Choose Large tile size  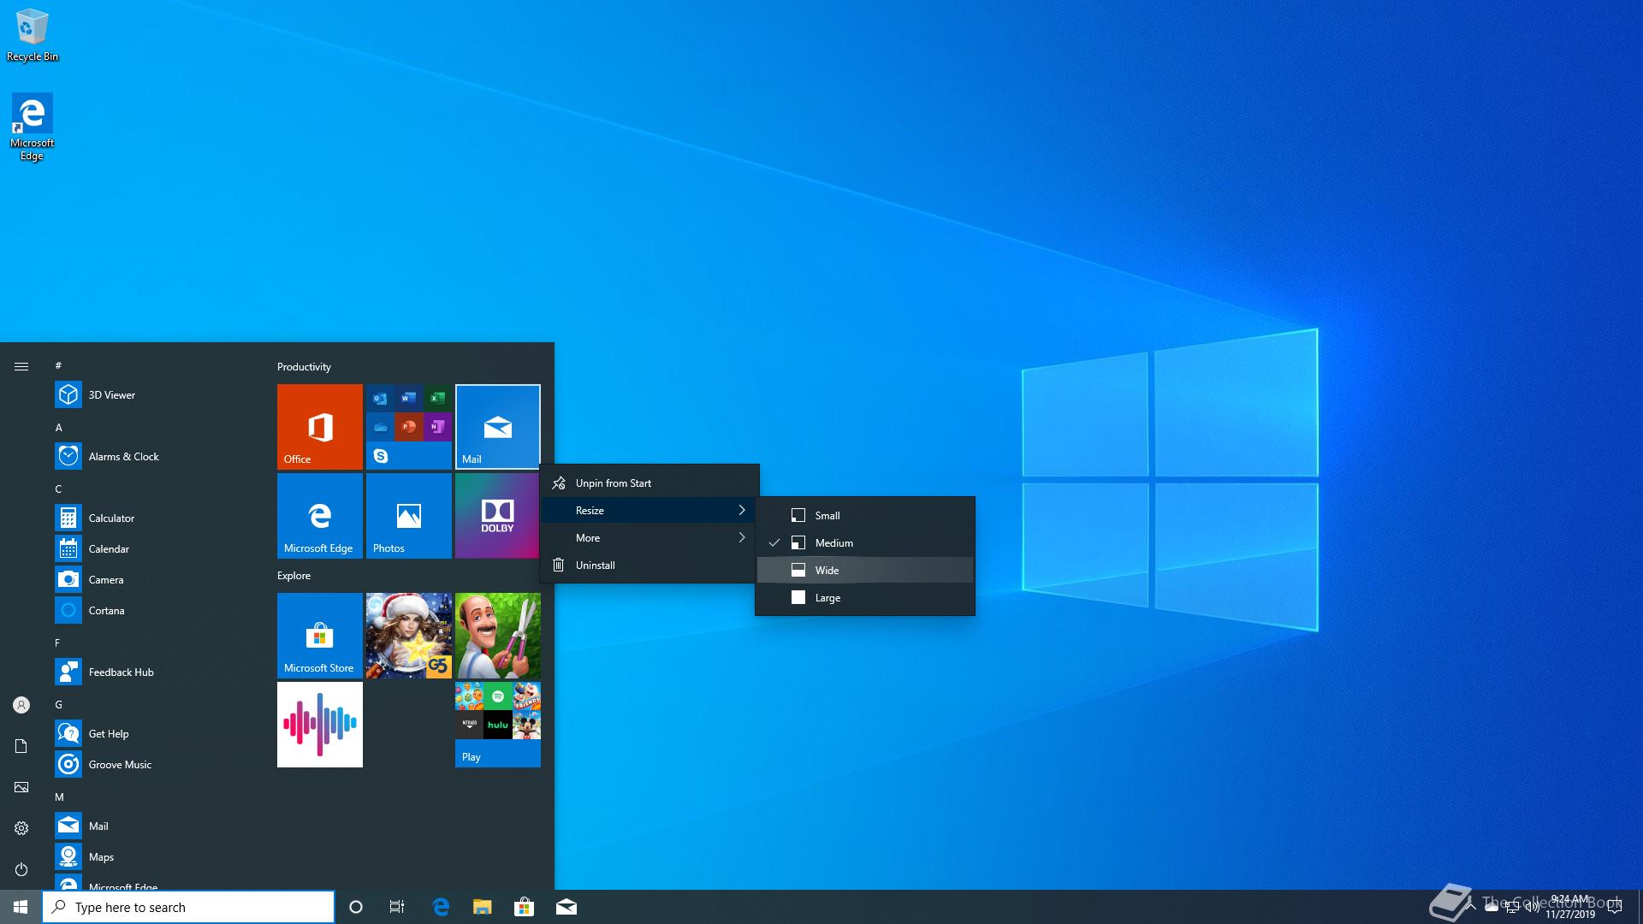coord(865,597)
